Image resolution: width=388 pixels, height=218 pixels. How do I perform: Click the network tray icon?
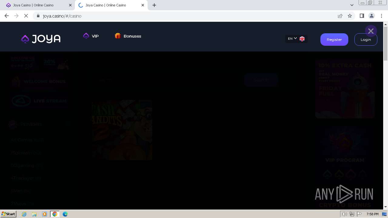[x=352, y=214]
